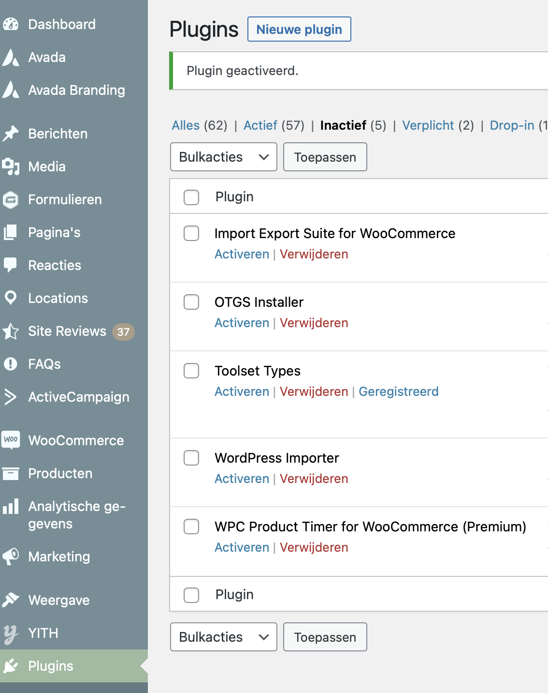Open the WooCommerce menu item
Viewport: 548px width, 693px height.
click(76, 440)
